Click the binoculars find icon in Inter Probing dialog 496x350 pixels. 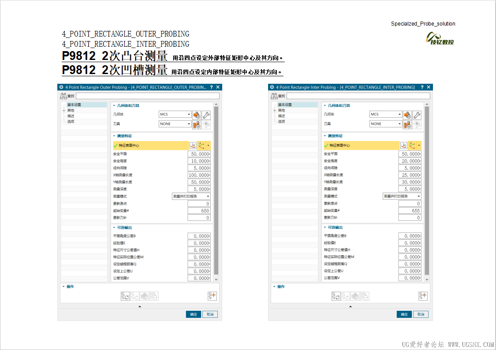(x=274, y=96)
